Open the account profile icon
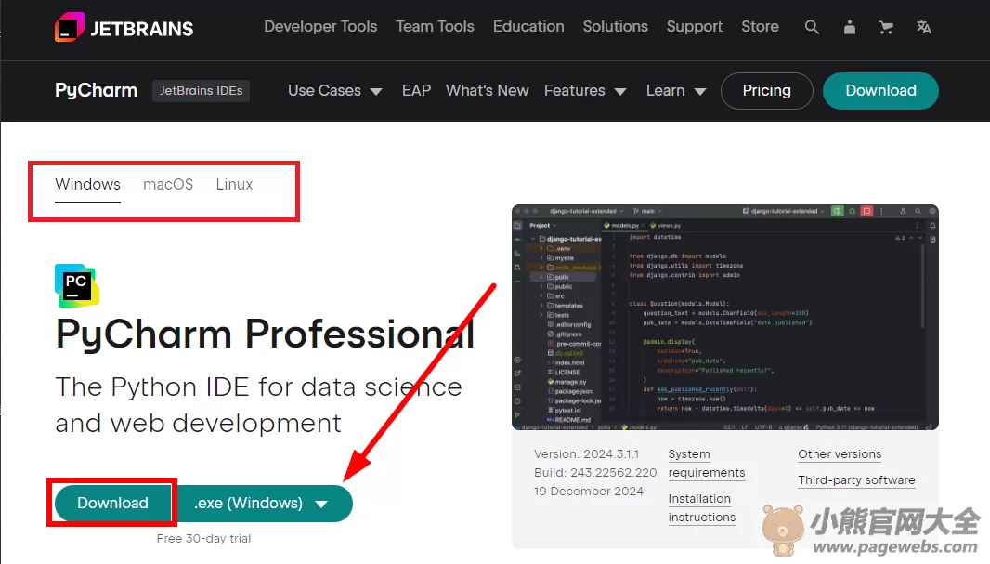The width and height of the screenshot is (990, 564). coord(850,27)
